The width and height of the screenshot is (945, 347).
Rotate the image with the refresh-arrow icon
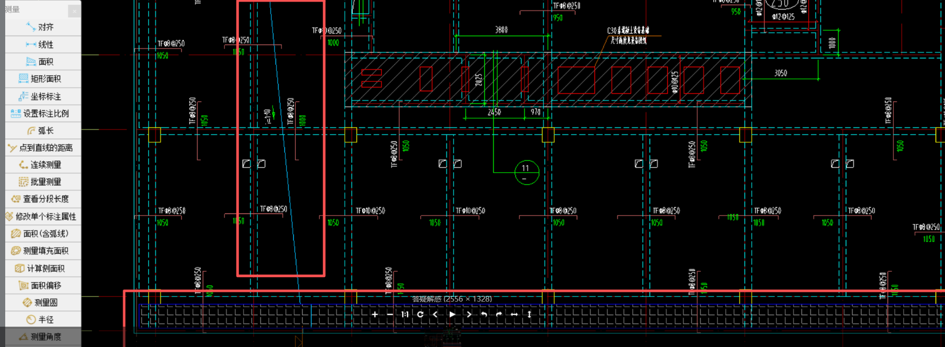tap(420, 314)
